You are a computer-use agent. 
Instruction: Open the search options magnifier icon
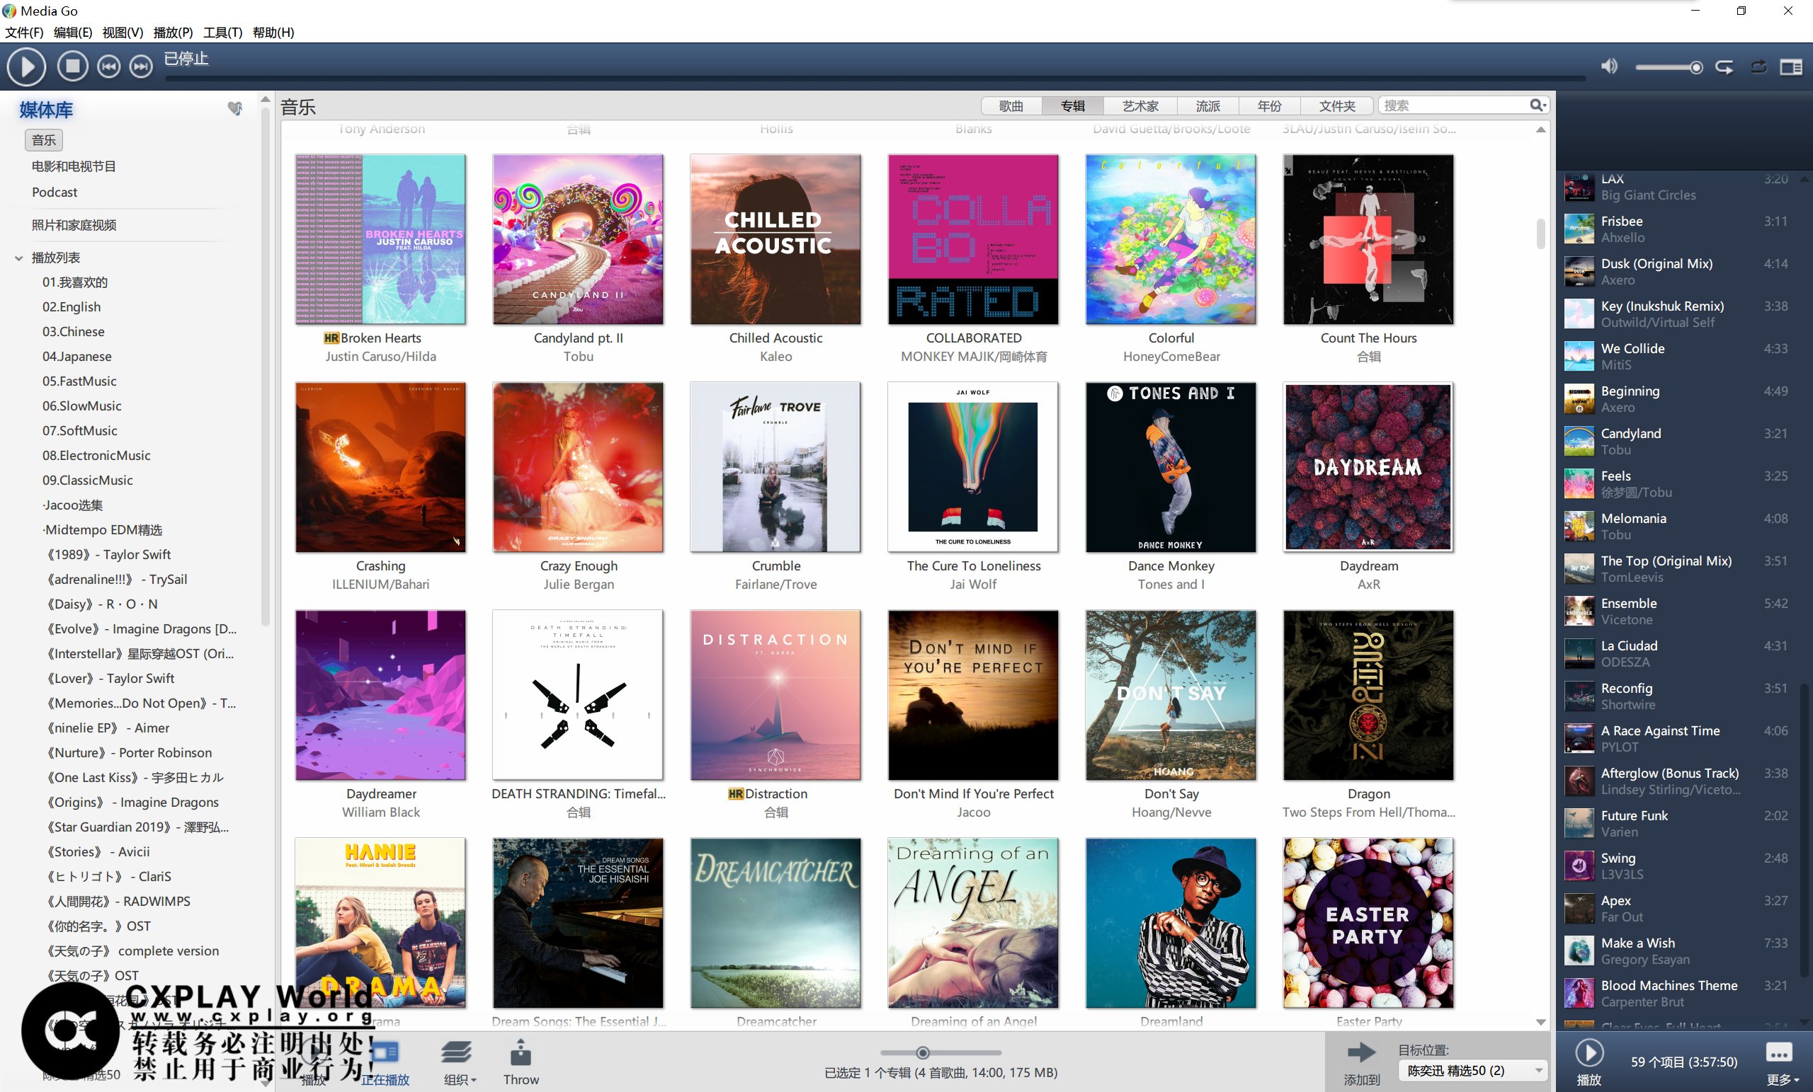[x=1537, y=105]
